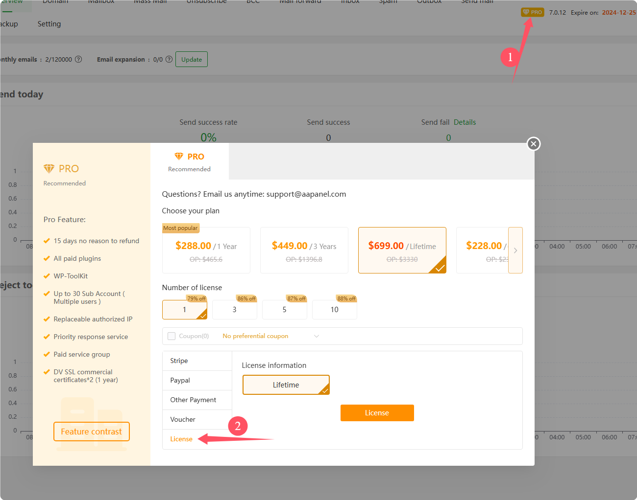The image size is (637, 500).
Task: Click the 86% off discount tag
Action: tap(246, 298)
